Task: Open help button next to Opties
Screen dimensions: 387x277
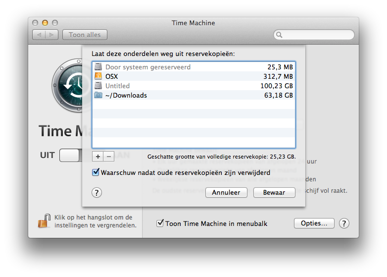Action: coord(344,223)
